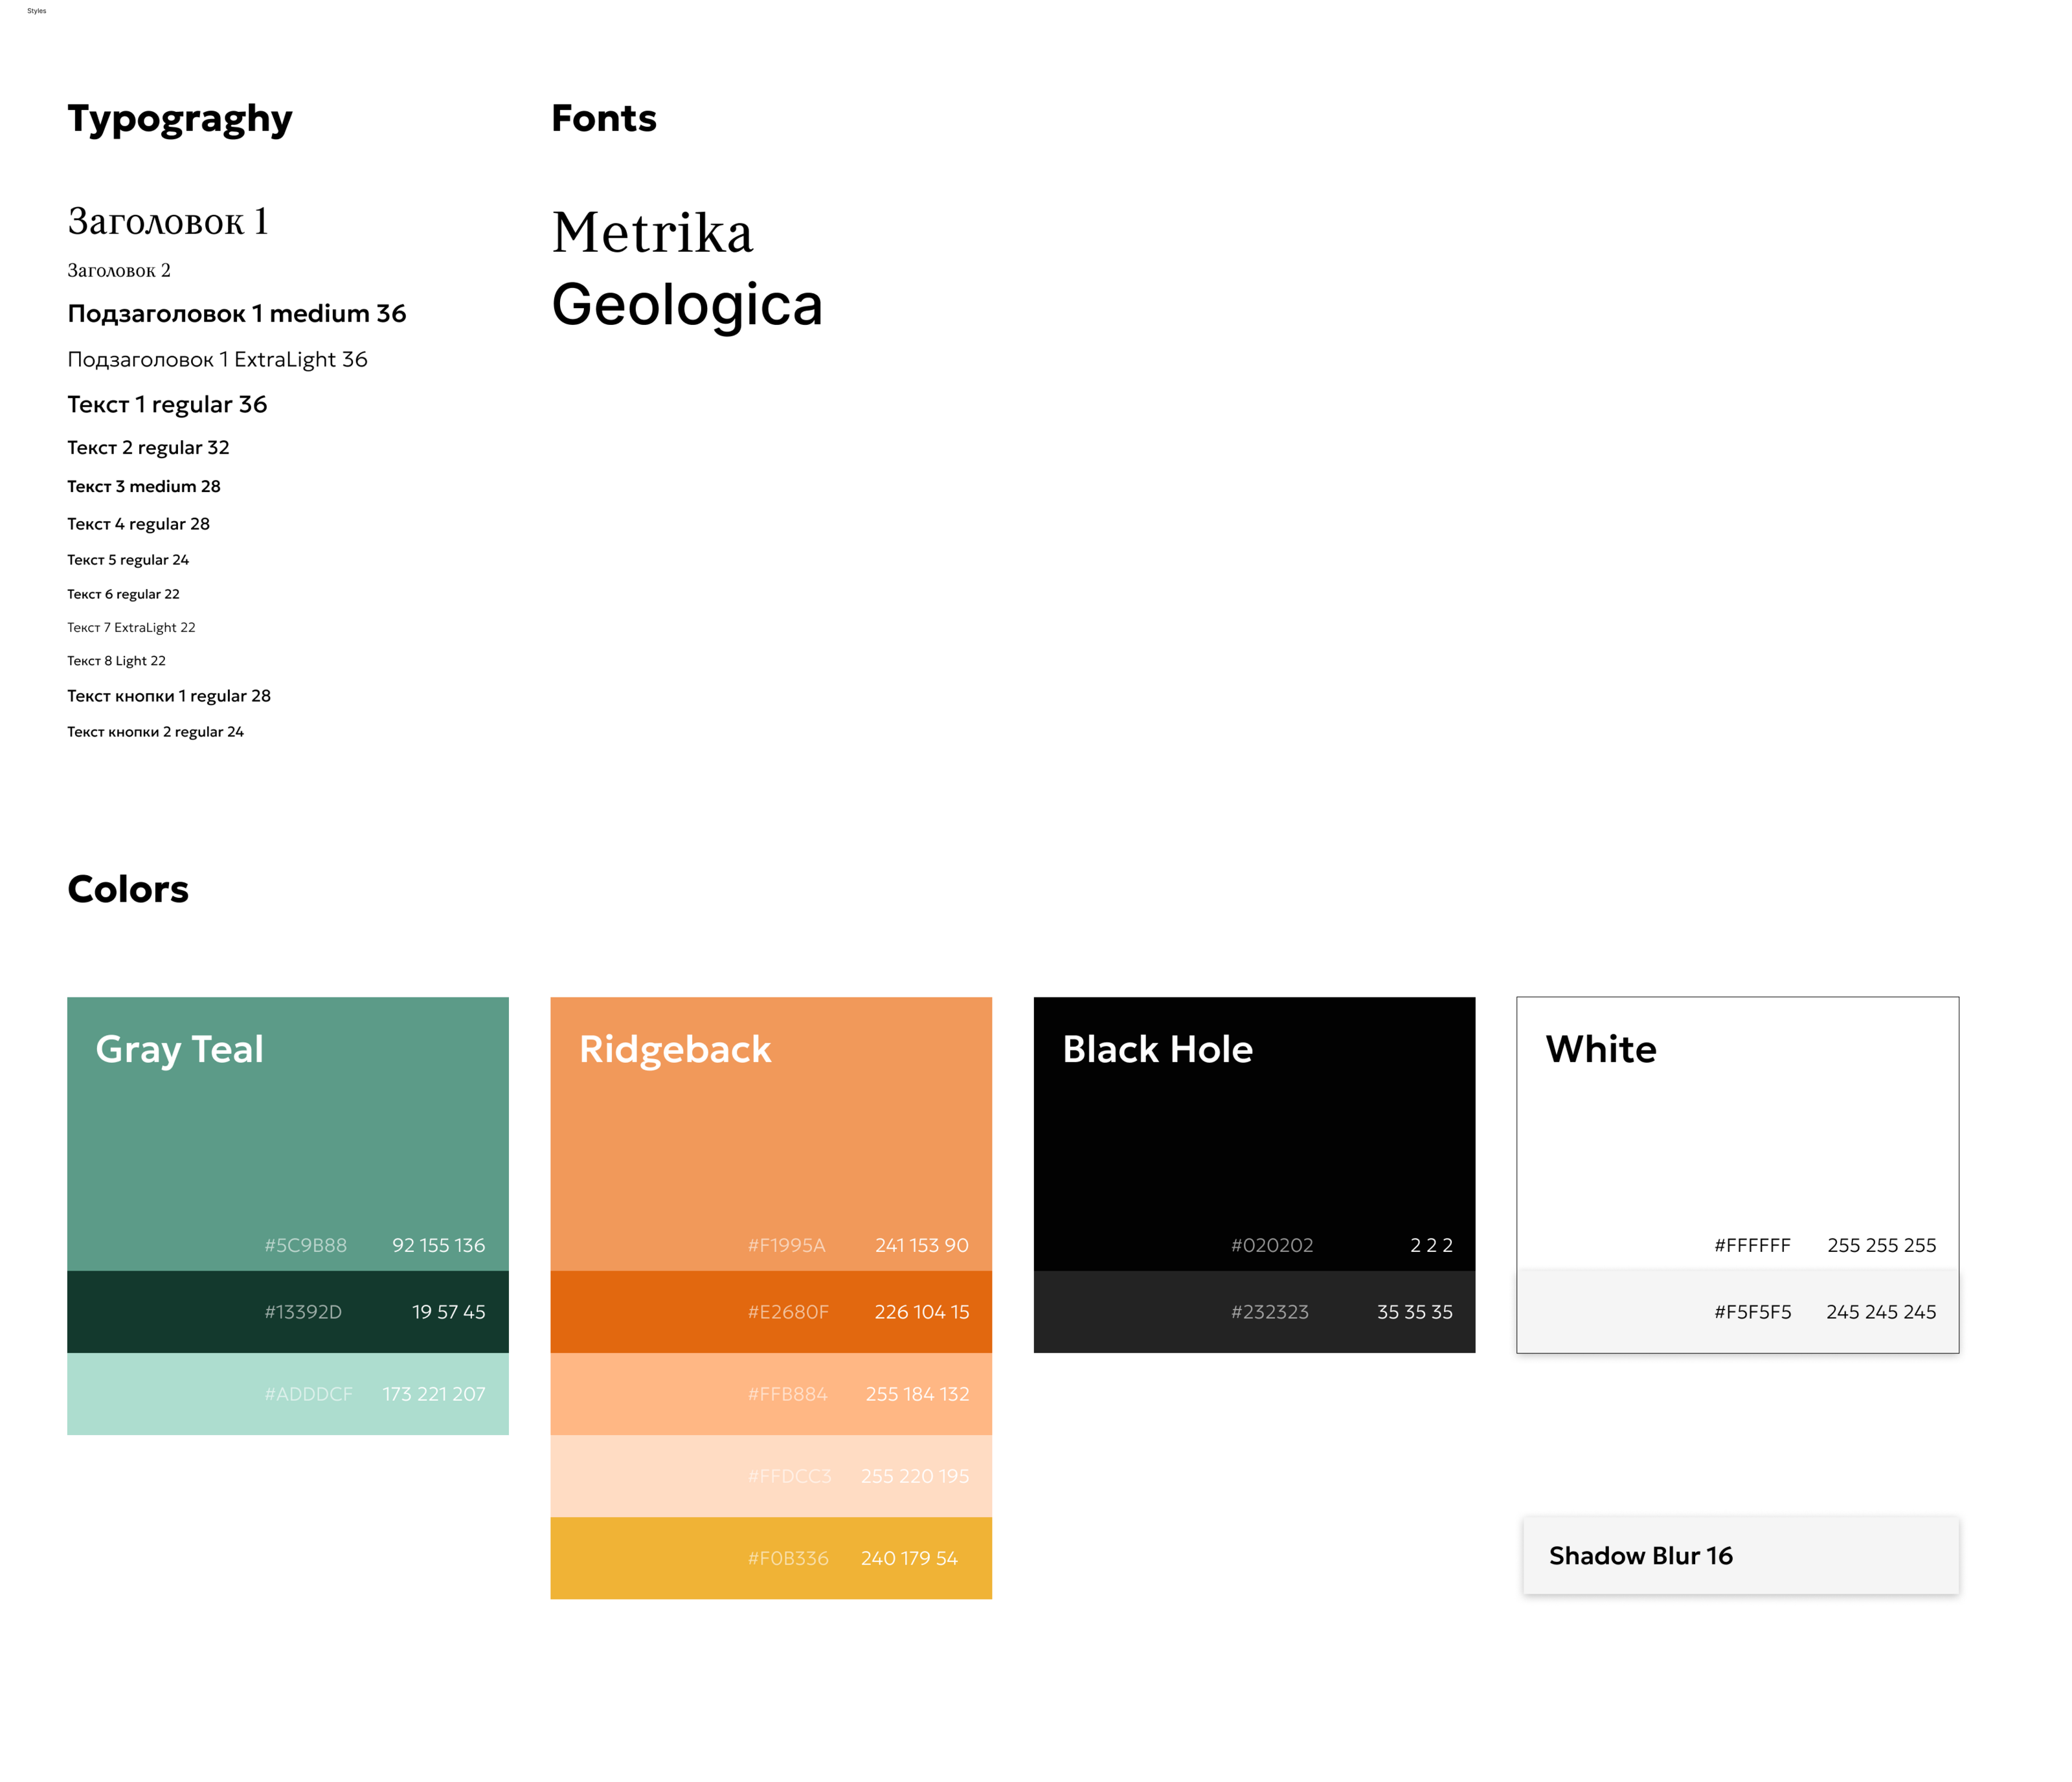
Task: Select the Shadow Blur 16 card
Action: coord(1740,1555)
